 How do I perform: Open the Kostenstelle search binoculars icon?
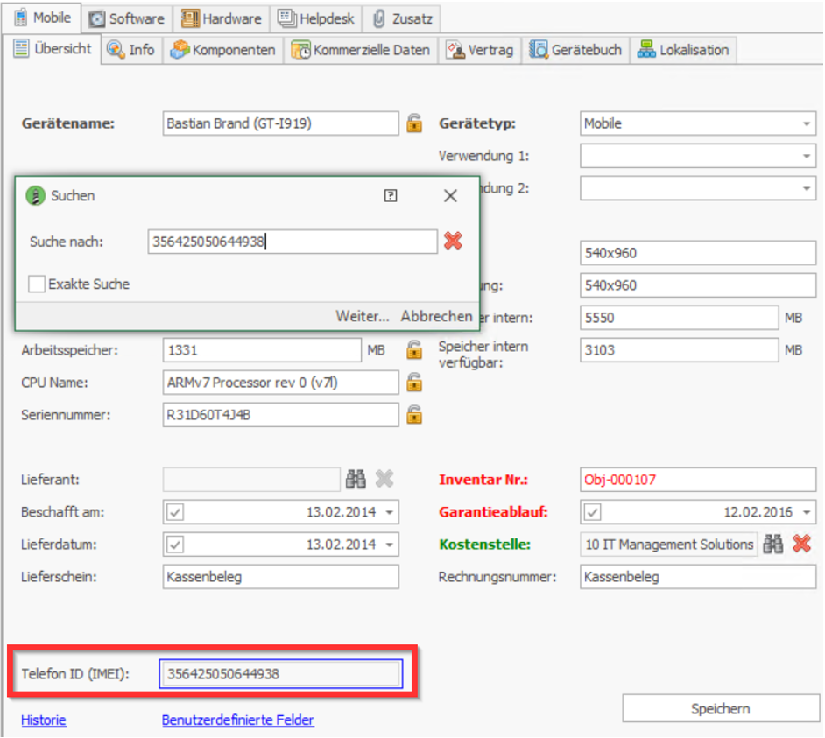tap(772, 544)
